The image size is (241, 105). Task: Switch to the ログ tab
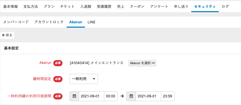click(225, 6)
